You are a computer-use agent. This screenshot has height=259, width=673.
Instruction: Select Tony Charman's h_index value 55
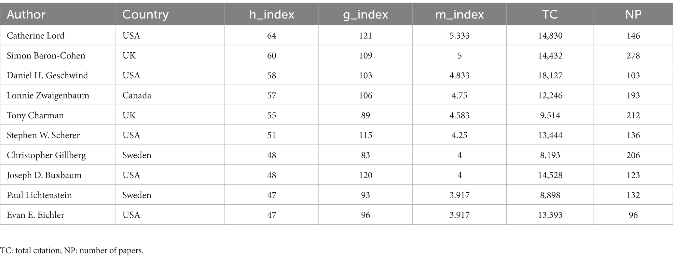coord(271,115)
